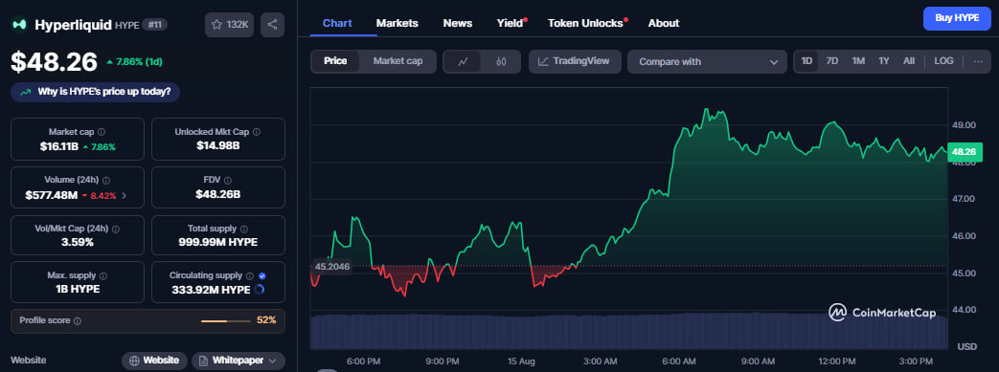Open the Markets tab

(397, 24)
